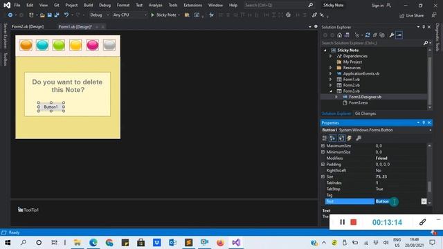Click the Undo arrow icon
Viewport: 443px width, 249px height.
pos(66,15)
